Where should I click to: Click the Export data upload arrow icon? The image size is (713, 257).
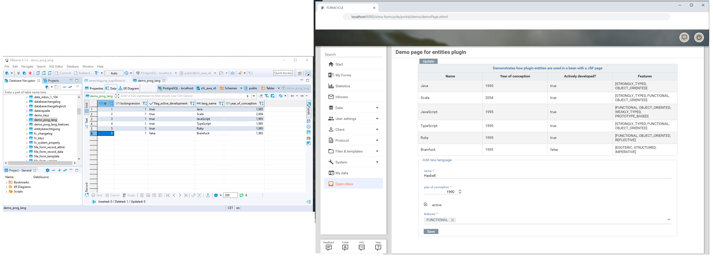[208, 195]
